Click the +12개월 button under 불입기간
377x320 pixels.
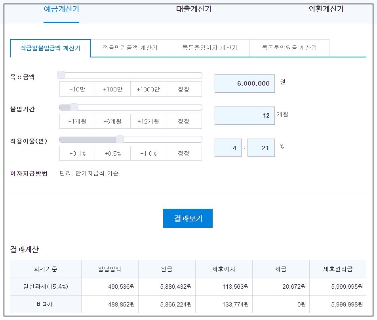[x=148, y=121]
